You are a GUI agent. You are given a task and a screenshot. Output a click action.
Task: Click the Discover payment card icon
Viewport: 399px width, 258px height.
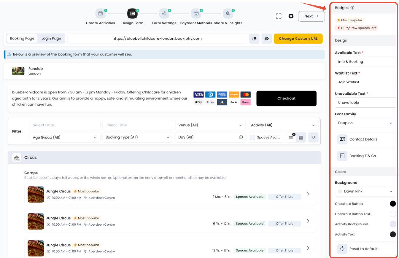click(234, 95)
